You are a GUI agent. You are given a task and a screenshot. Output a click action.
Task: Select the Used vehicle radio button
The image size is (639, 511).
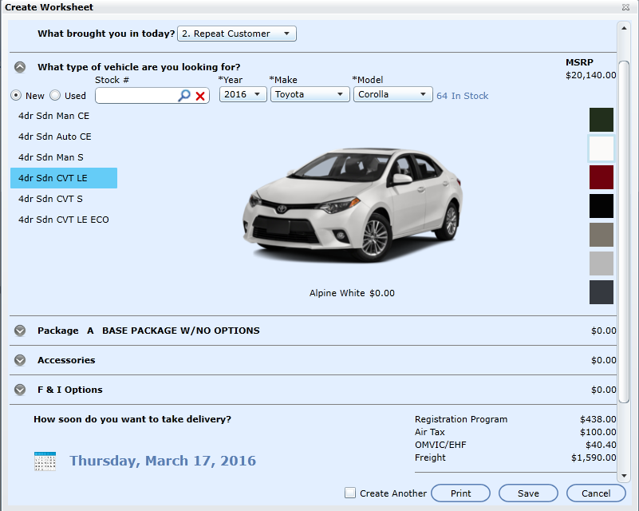pyautogui.click(x=55, y=96)
